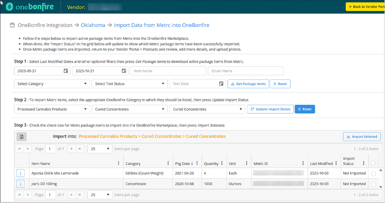Open info for Joe's Oil 100mg row
Viewport: 385px width, 216px height.
coord(20,184)
